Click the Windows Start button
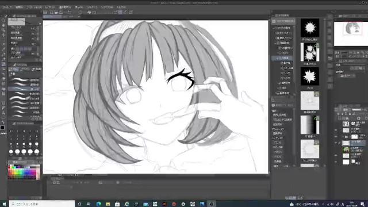Screen dimensions: 368x207 [x=4, y=204]
